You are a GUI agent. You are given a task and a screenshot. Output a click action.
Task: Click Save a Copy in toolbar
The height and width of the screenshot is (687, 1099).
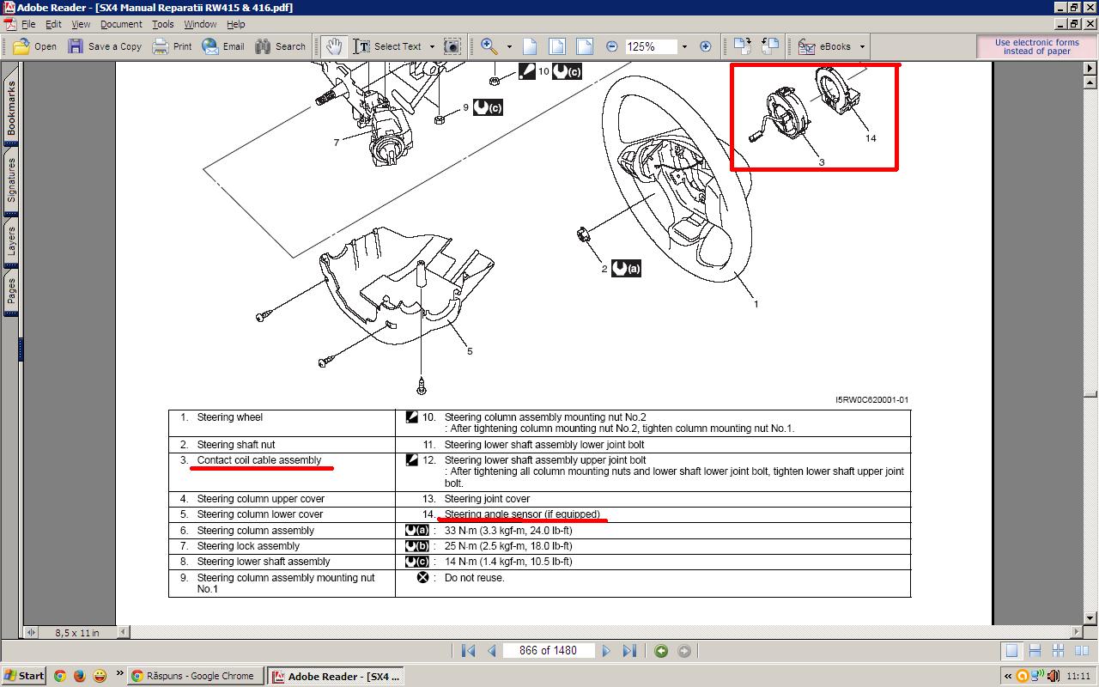[105, 46]
